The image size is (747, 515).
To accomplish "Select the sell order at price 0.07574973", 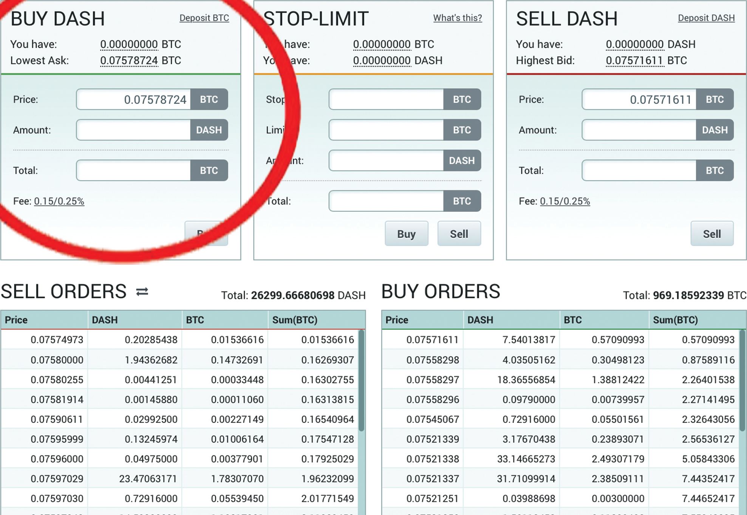I will click(57, 340).
